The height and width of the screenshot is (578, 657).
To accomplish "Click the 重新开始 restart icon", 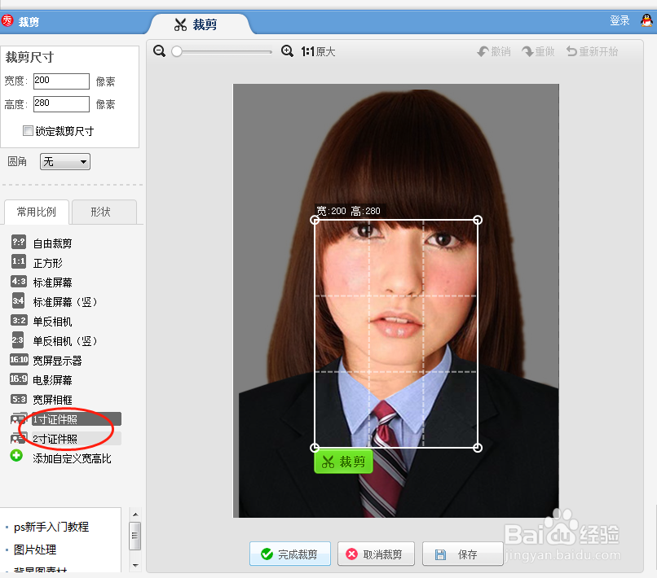I will [x=571, y=51].
